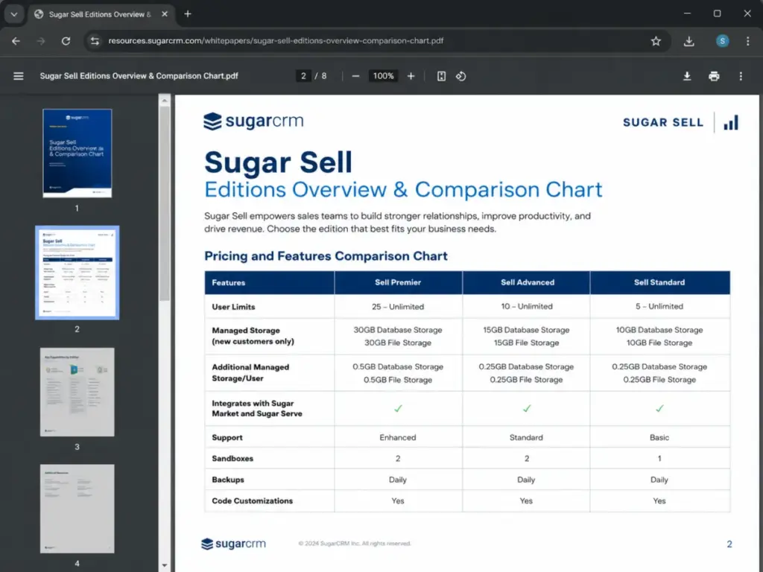Screen dimensions: 763x572
Task: Click the '25 – Unlimited' cell
Action: point(398,307)
